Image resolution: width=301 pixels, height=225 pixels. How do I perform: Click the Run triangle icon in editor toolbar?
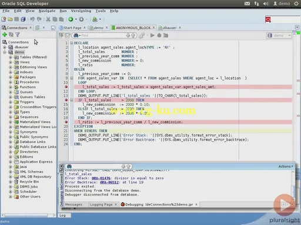pyautogui.click(x=152, y=35)
